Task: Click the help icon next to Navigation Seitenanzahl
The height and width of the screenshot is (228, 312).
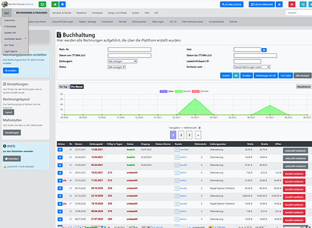Action: [x=199, y=128]
